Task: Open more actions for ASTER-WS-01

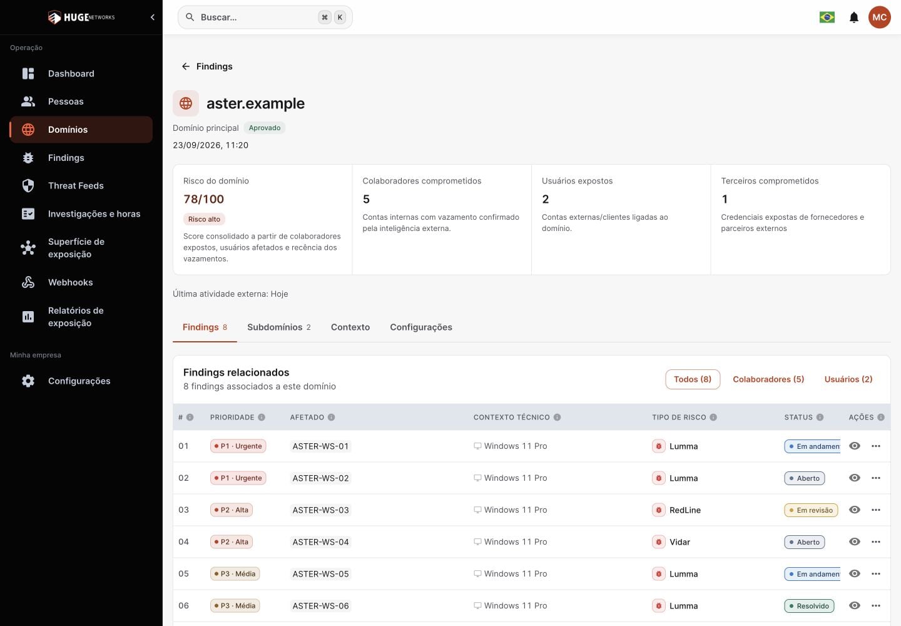Action: click(x=876, y=446)
